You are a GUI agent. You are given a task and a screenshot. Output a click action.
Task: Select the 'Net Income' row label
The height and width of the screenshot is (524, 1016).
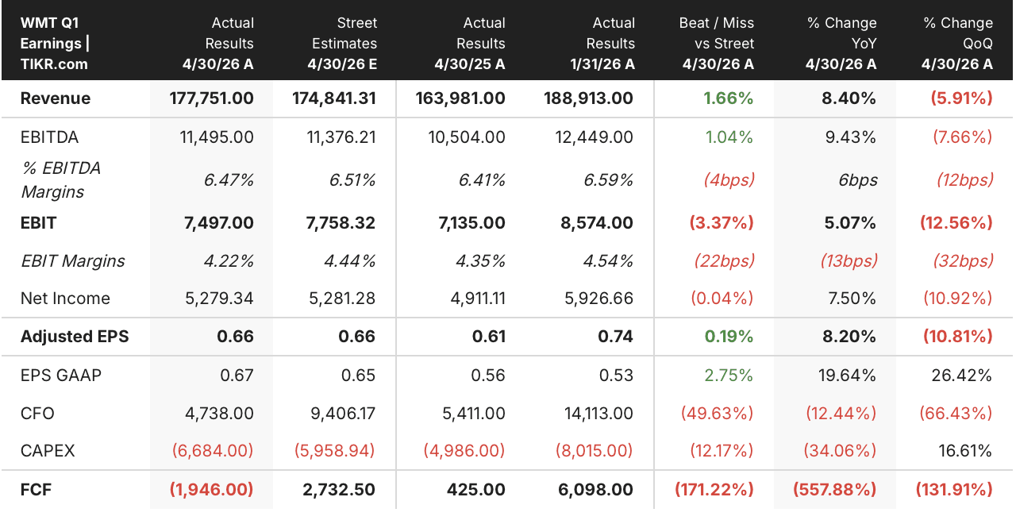(65, 299)
